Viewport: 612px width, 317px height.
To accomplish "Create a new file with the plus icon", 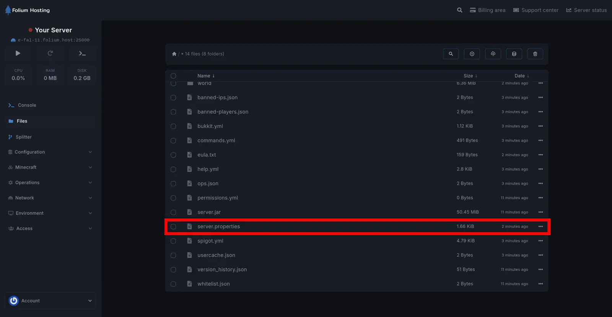I will pos(472,54).
